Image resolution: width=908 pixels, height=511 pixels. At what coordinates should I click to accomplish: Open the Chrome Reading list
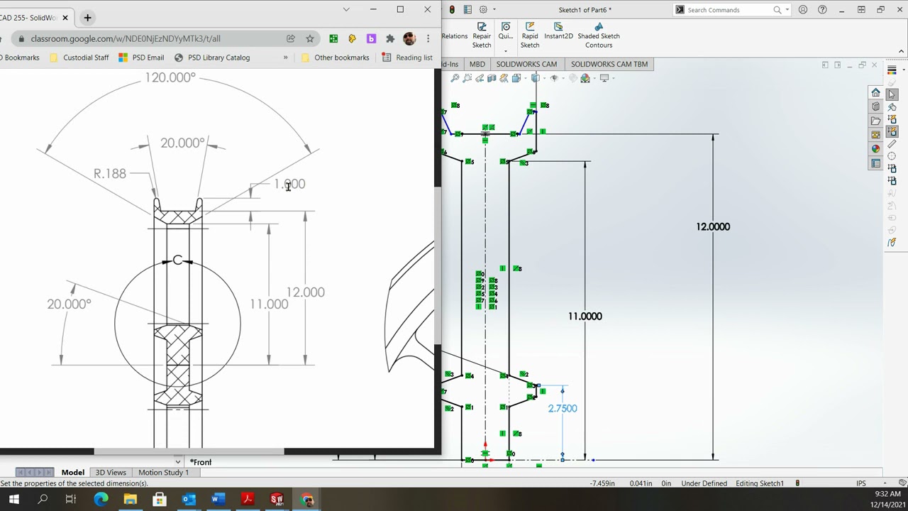(407, 57)
